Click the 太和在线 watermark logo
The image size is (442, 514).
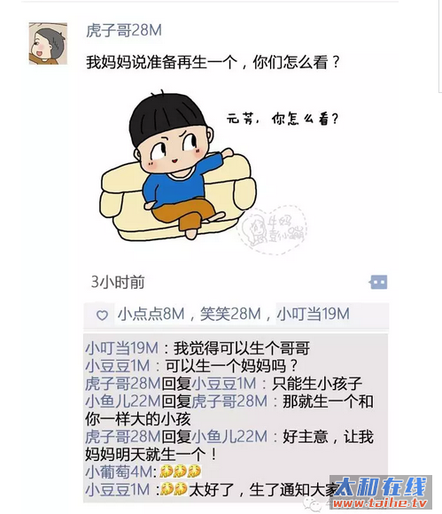click(x=381, y=487)
